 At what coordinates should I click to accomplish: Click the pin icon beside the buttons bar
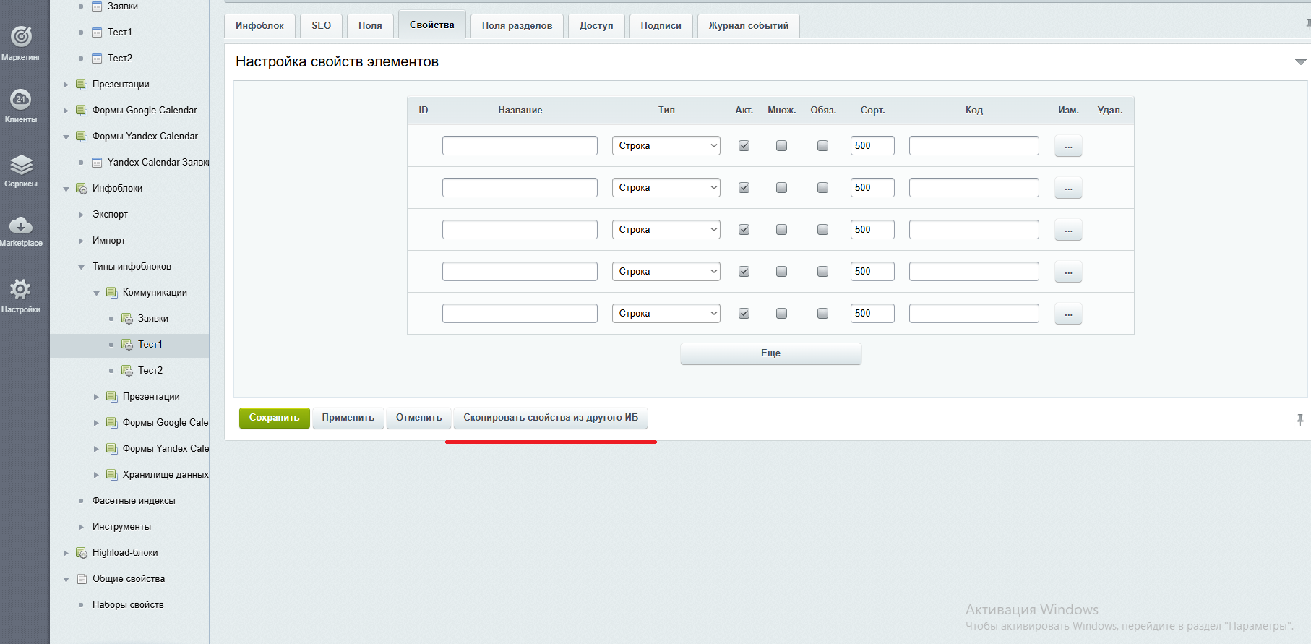[1299, 419]
